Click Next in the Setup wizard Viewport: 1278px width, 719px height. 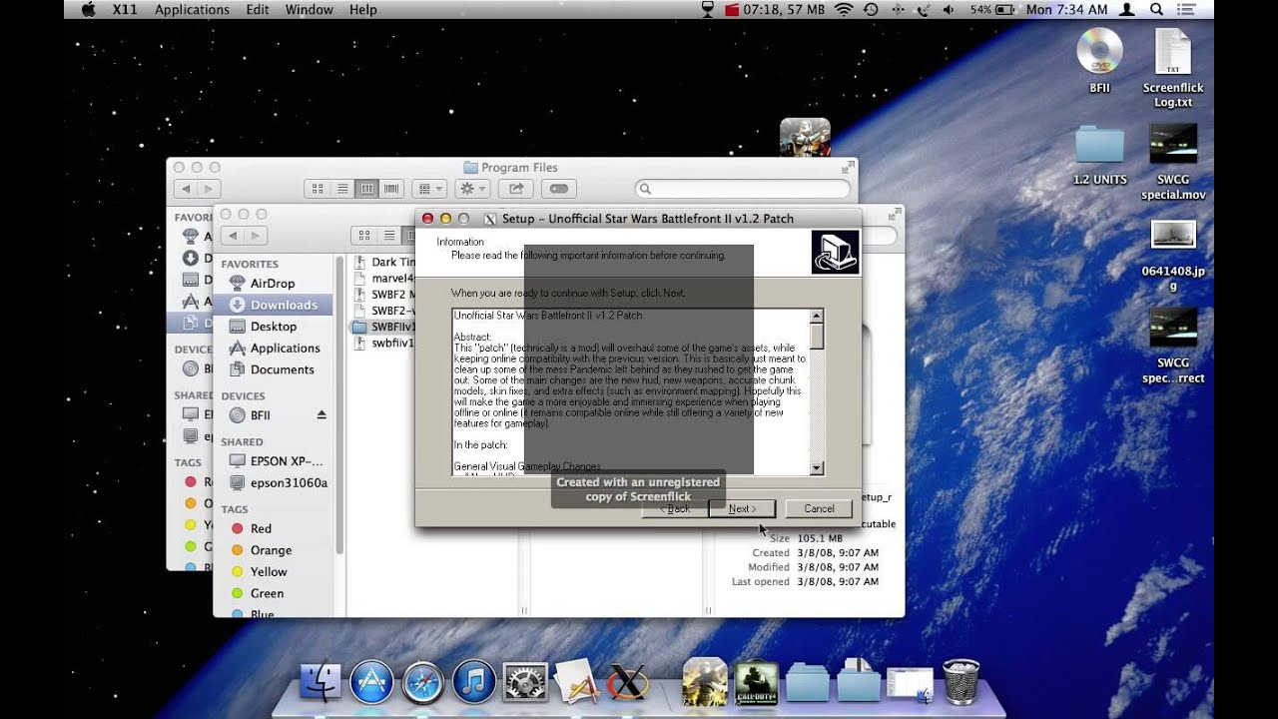(742, 508)
